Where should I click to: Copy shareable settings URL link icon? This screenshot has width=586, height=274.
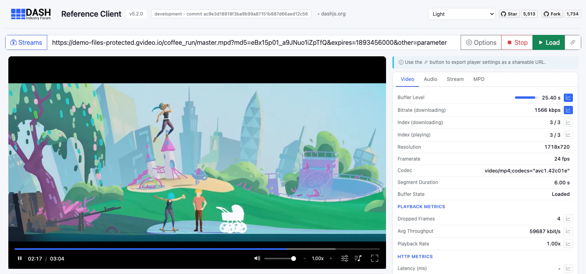573,42
